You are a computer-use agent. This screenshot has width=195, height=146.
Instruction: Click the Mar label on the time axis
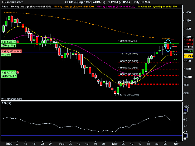coord(115,144)
